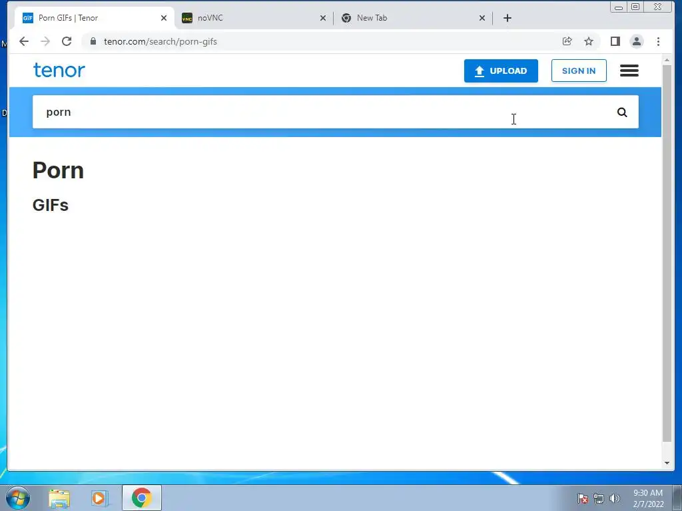Click the Upload button
Image resolution: width=682 pixels, height=511 pixels.
click(x=501, y=71)
